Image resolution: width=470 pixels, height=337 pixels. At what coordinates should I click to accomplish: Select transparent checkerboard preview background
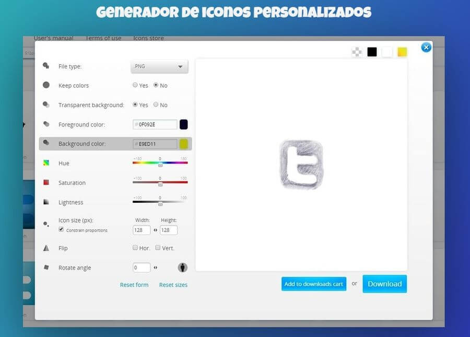coord(357,52)
